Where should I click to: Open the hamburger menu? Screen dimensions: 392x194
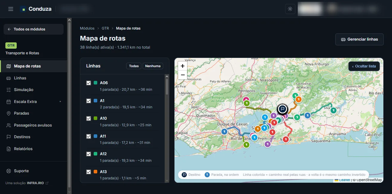11,9
